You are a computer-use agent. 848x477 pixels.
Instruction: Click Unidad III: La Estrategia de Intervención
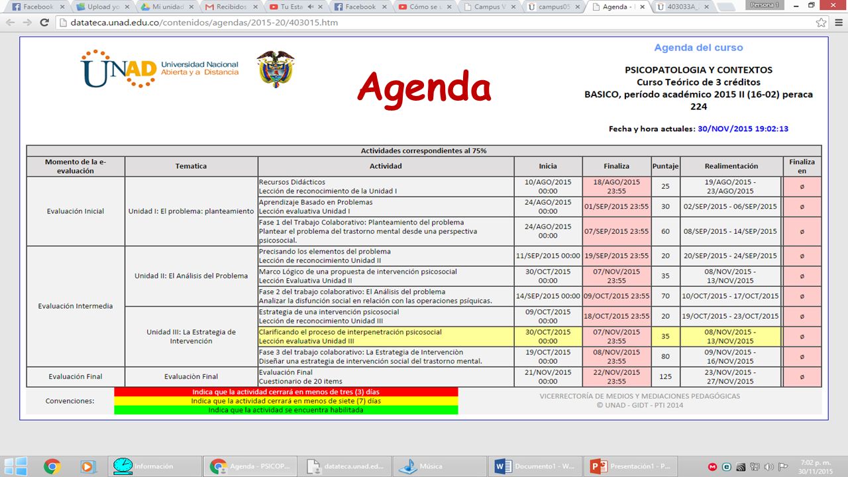191,337
